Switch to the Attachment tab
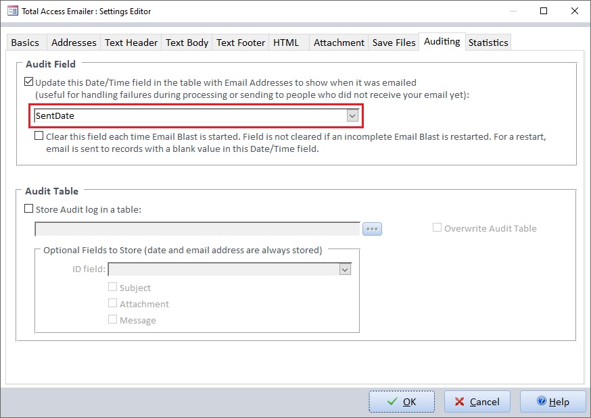591x418 pixels. 339,43
